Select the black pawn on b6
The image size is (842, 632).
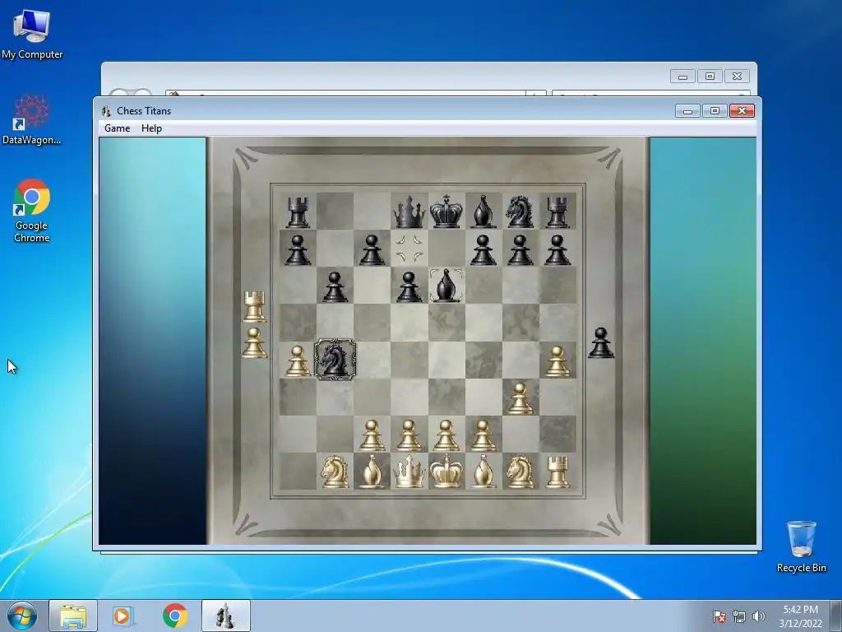pyautogui.click(x=335, y=287)
